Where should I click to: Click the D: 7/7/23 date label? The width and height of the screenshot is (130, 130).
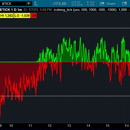pyautogui.click(x=38, y=10)
